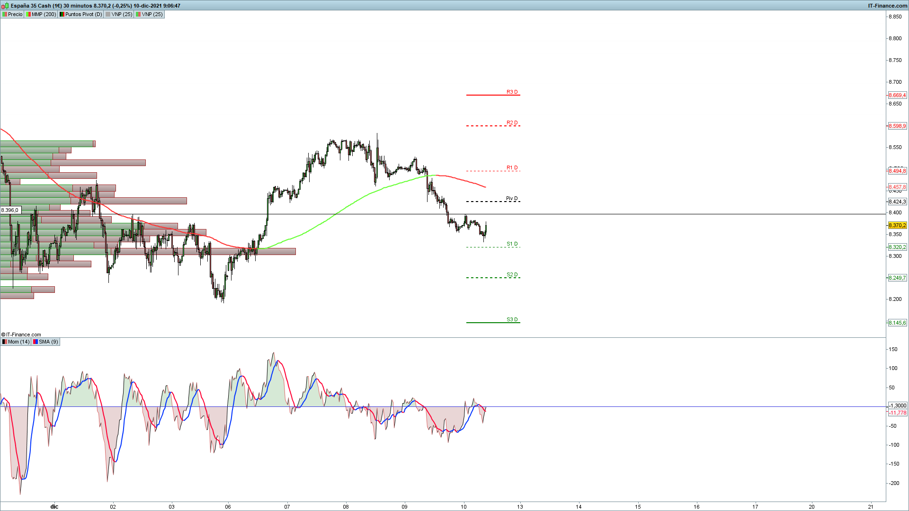This screenshot has width=909, height=511.
Task: Select the R2 D pivot resistance label
Action: 512,123
